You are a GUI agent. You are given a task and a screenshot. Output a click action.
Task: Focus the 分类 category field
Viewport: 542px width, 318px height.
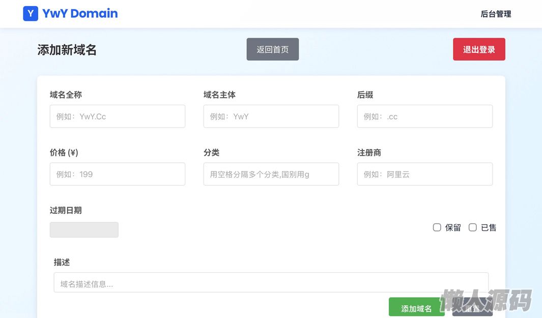[271, 174]
